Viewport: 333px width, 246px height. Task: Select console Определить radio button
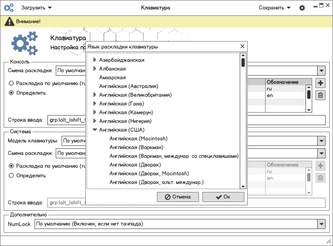point(11,93)
